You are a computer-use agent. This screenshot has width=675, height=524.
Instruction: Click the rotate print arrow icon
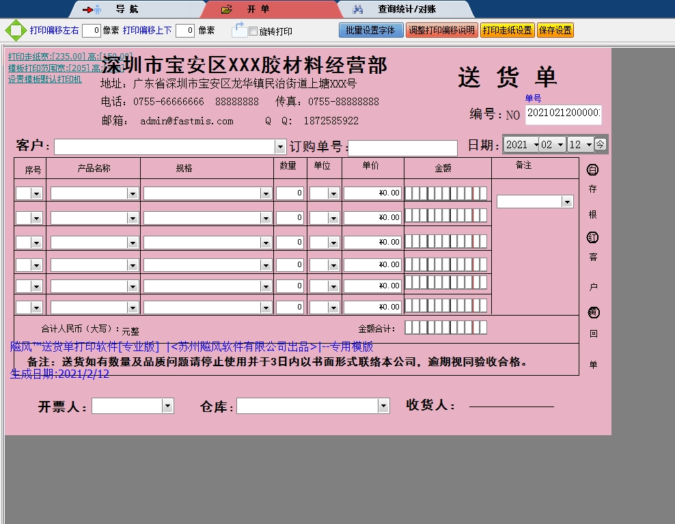[239, 29]
